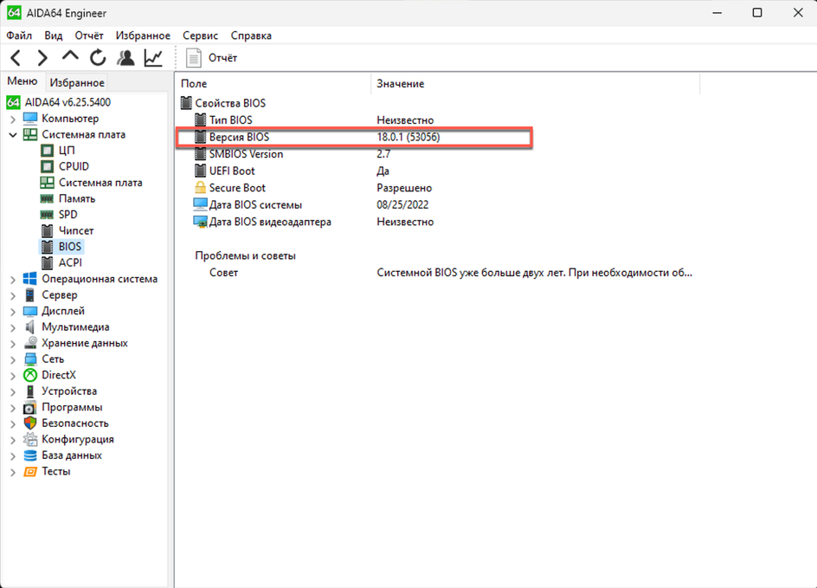
Task: Open the graph chart toolbar icon
Action: coord(153,57)
